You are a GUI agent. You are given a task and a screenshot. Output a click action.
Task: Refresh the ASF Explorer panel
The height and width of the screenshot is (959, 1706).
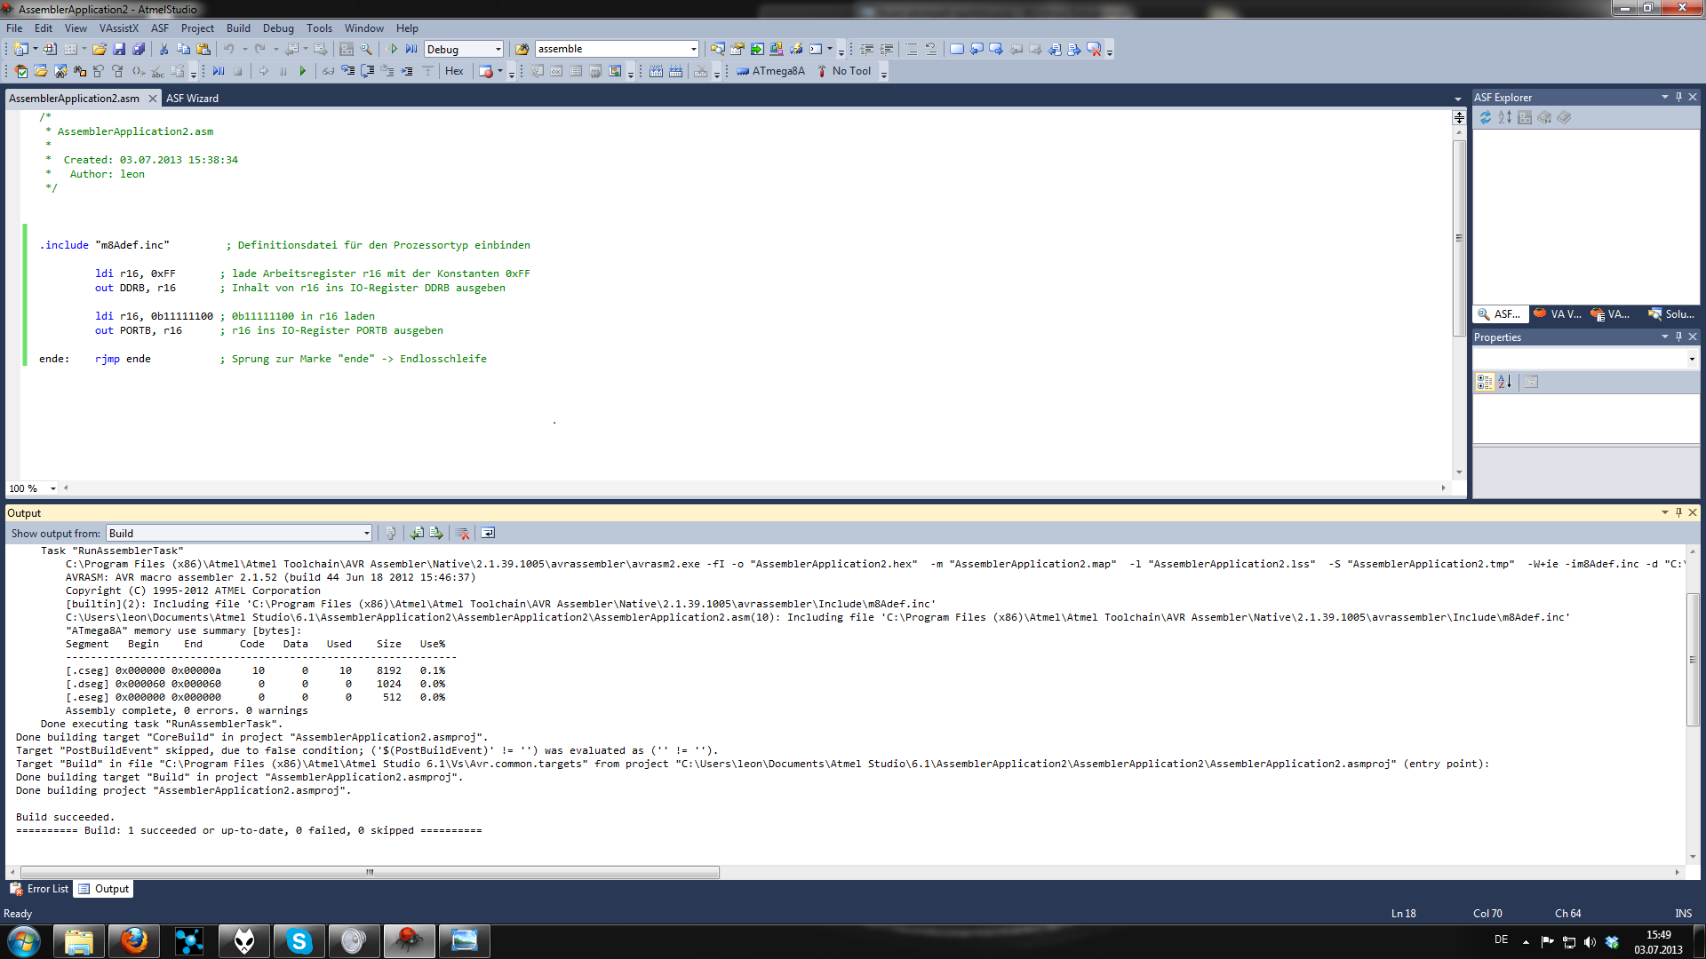[1485, 117]
